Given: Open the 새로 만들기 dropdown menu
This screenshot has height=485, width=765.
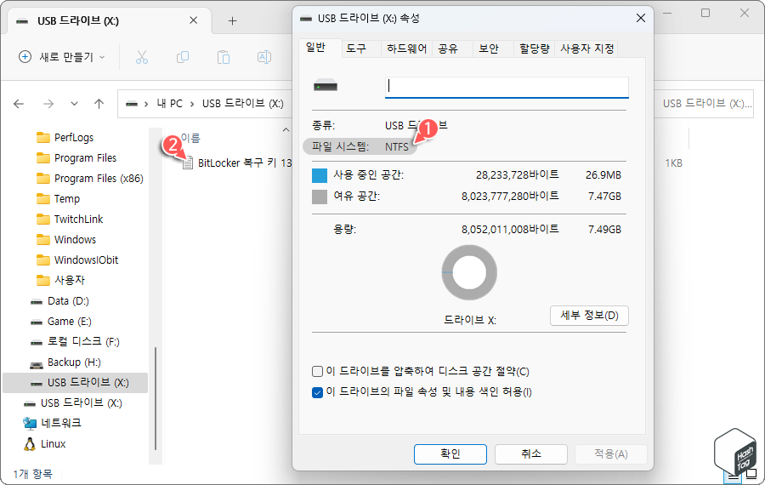Looking at the screenshot, I should pos(62,57).
